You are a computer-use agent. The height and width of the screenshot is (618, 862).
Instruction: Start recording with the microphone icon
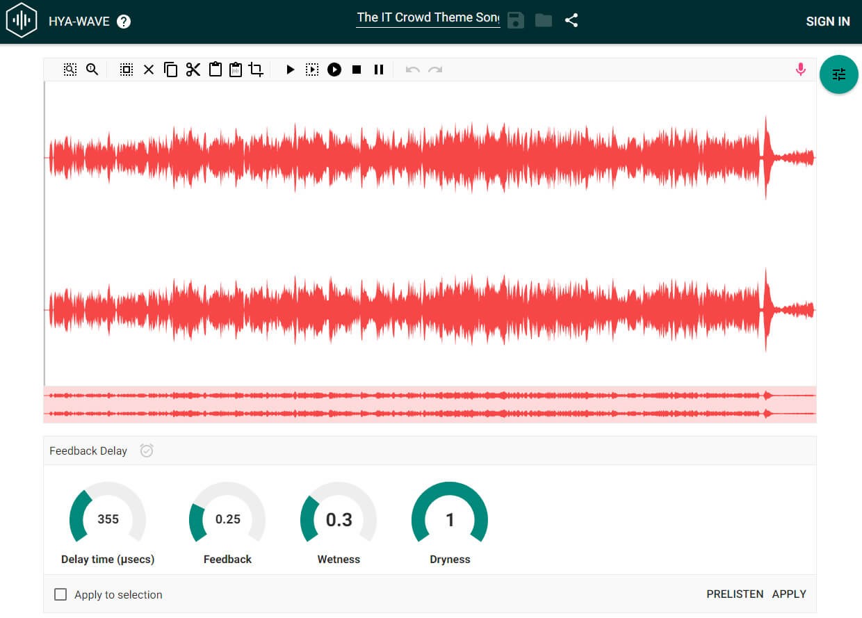[801, 70]
